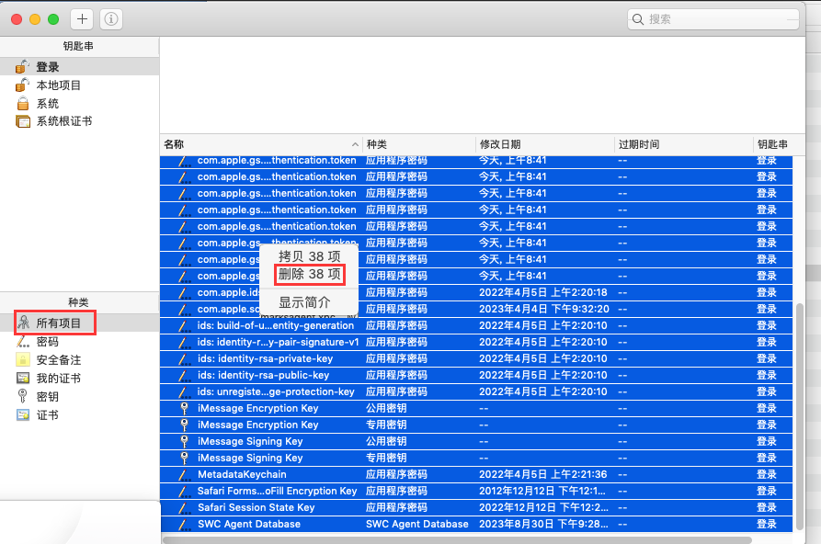
Task: Click the sort arrow in 名称 header
Action: (355, 144)
